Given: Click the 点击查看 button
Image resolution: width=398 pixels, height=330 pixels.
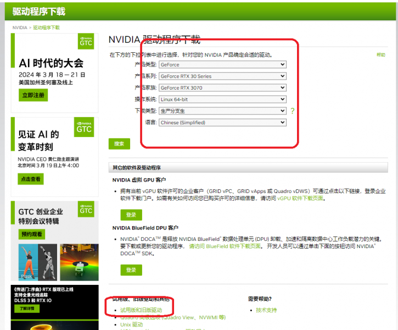Looking at the screenshot, I should pyautogui.click(x=31, y=179).
